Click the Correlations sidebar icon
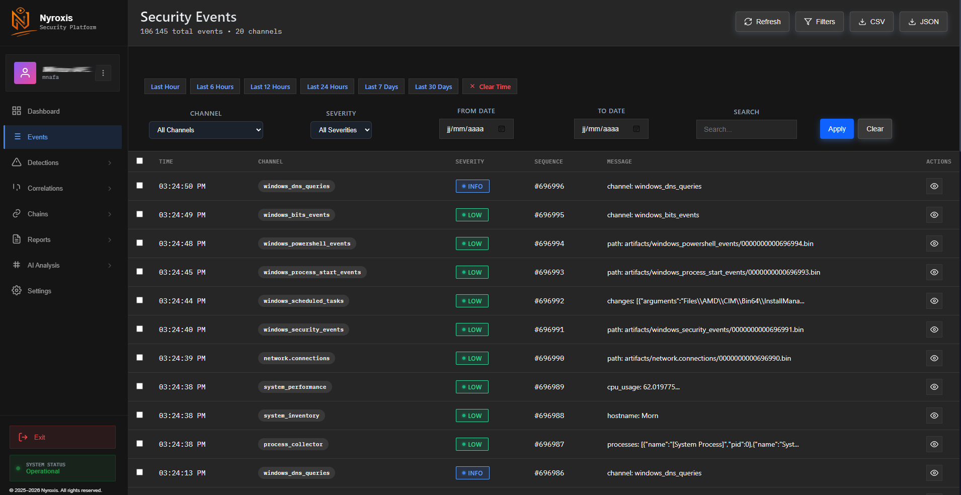The image size is (961, 495). tap(17, 188)
